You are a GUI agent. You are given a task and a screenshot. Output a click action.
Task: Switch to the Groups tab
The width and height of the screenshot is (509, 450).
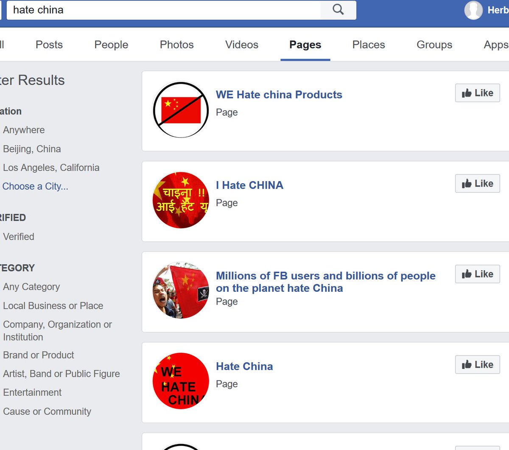click(x=434, y=45)
